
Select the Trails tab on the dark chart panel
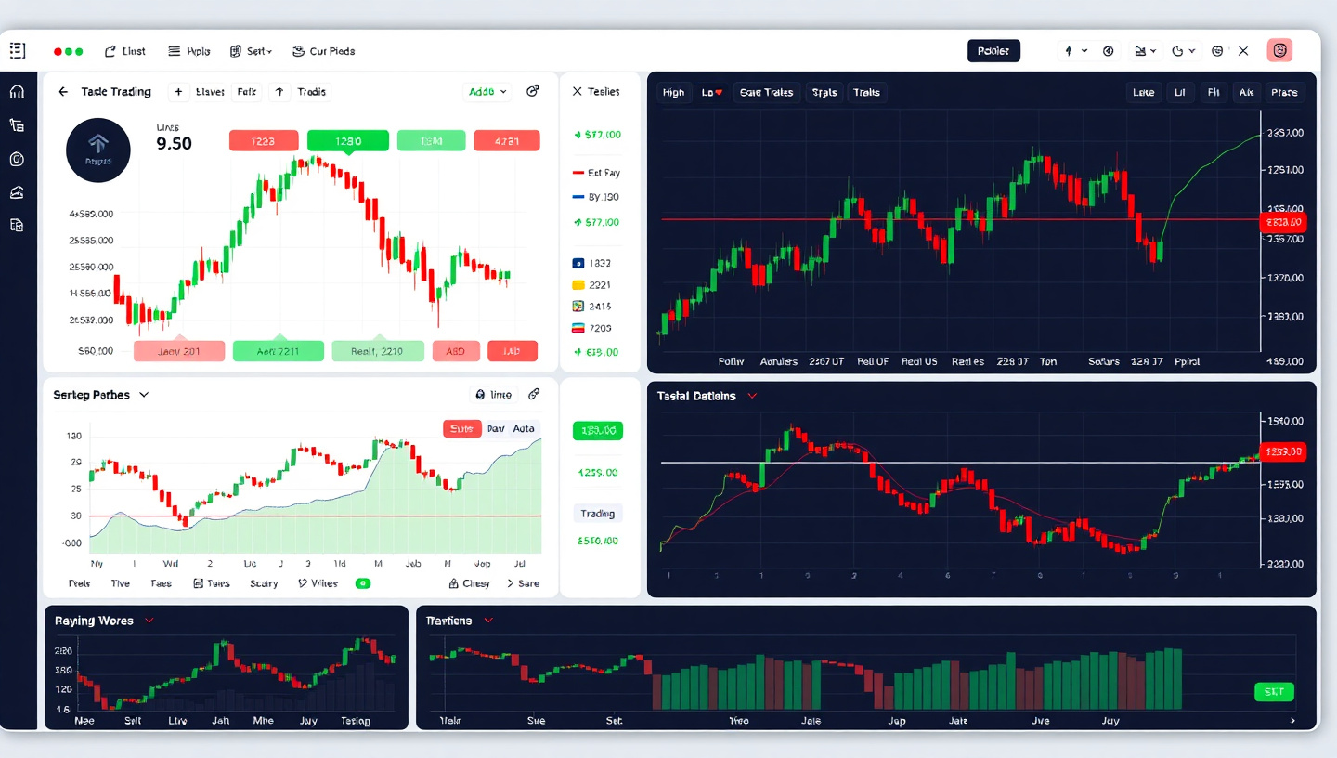point(866,92)
